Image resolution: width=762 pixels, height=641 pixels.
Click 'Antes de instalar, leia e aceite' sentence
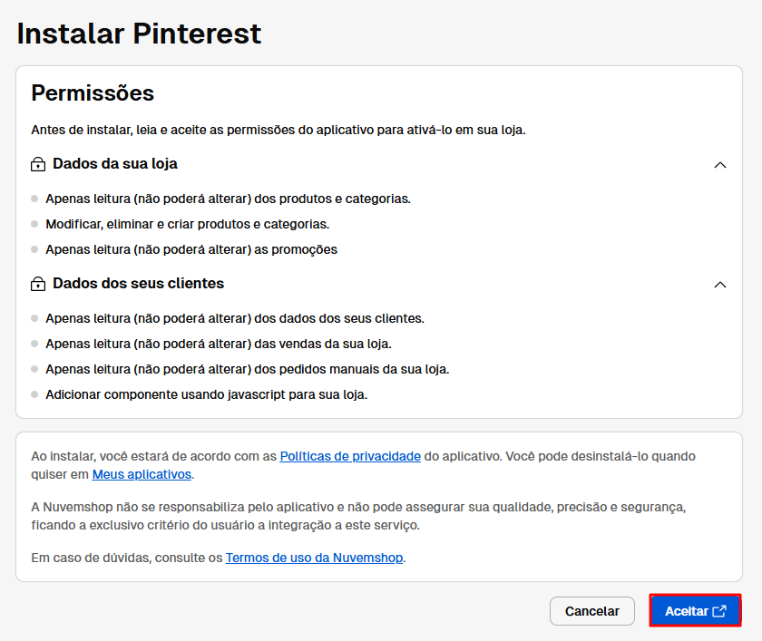click(x=278, y=130)
